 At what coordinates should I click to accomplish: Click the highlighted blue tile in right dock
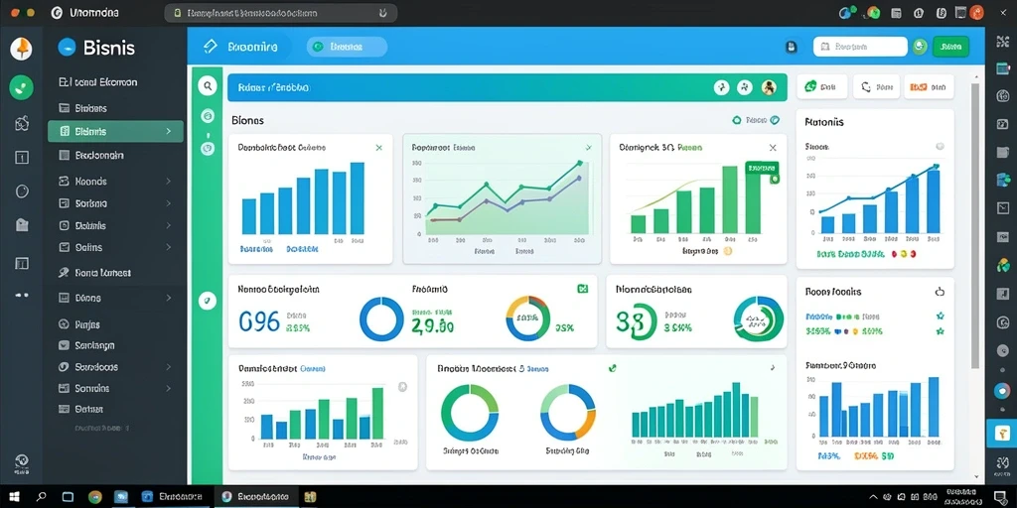pos(1001,434)
